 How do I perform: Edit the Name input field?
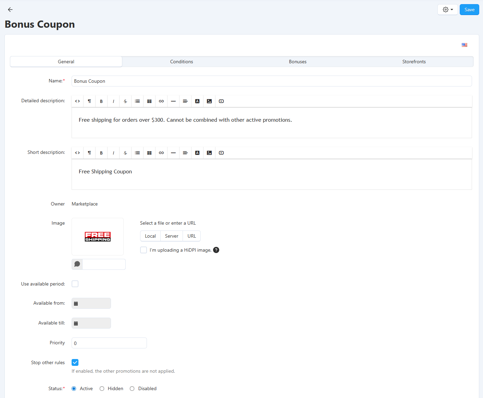[x=272, y=81]
